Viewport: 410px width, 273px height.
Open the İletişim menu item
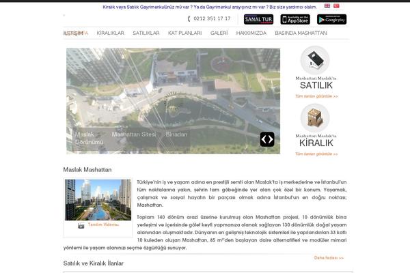click(x=73, y=33)
